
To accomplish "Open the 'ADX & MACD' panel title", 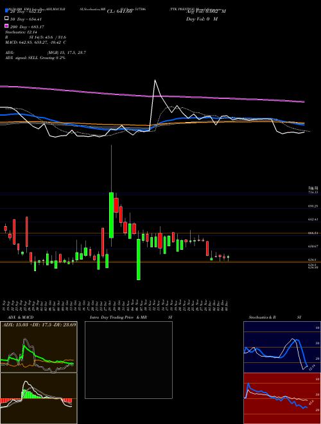I will pos(21,317).
